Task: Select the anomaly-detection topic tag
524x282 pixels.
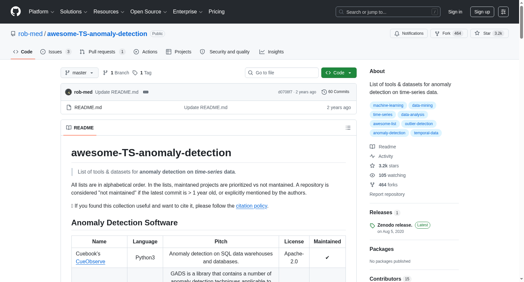Action: [389, 133]
